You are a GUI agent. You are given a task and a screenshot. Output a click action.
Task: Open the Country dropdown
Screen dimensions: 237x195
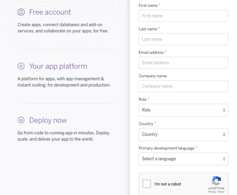point(184,135)
